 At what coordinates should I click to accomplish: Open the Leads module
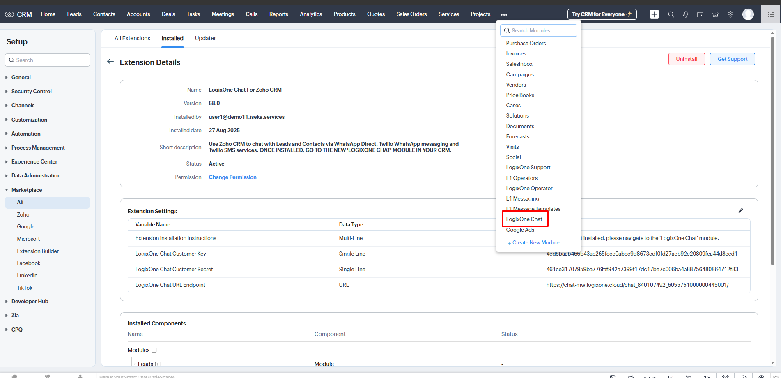point(74,14)
